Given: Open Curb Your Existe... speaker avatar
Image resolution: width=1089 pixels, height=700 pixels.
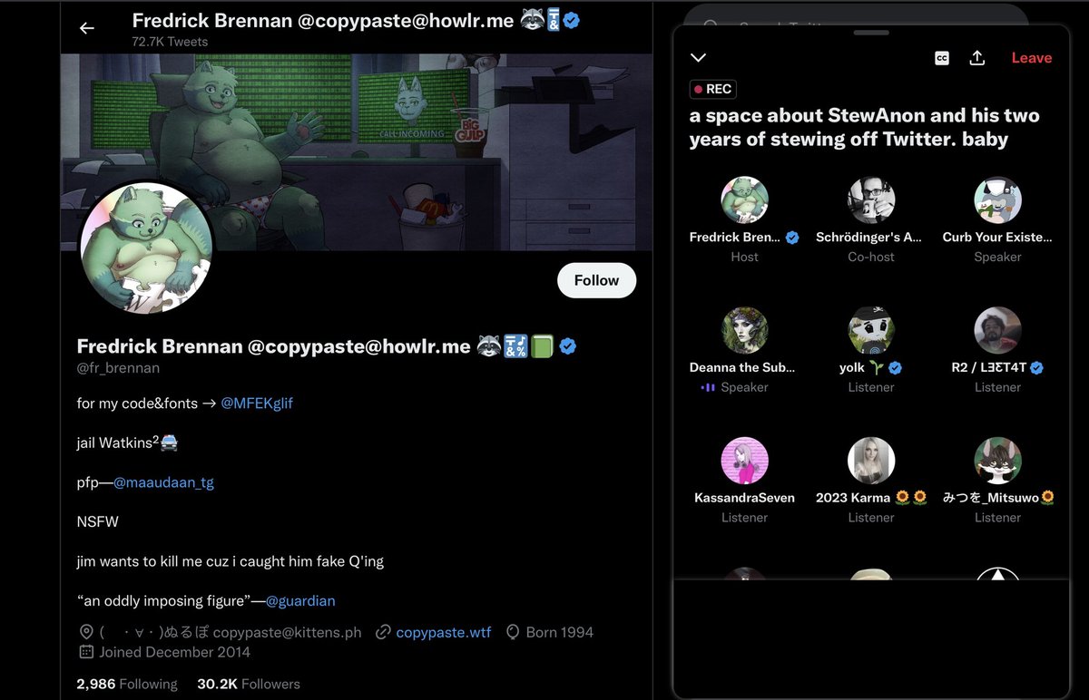Looking at the screenshot, I should [997, 200].
